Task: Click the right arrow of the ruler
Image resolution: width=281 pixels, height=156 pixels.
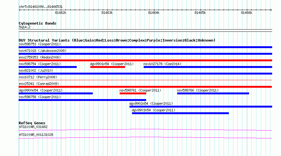Action: pyautogui.click(x=271, y=10)
